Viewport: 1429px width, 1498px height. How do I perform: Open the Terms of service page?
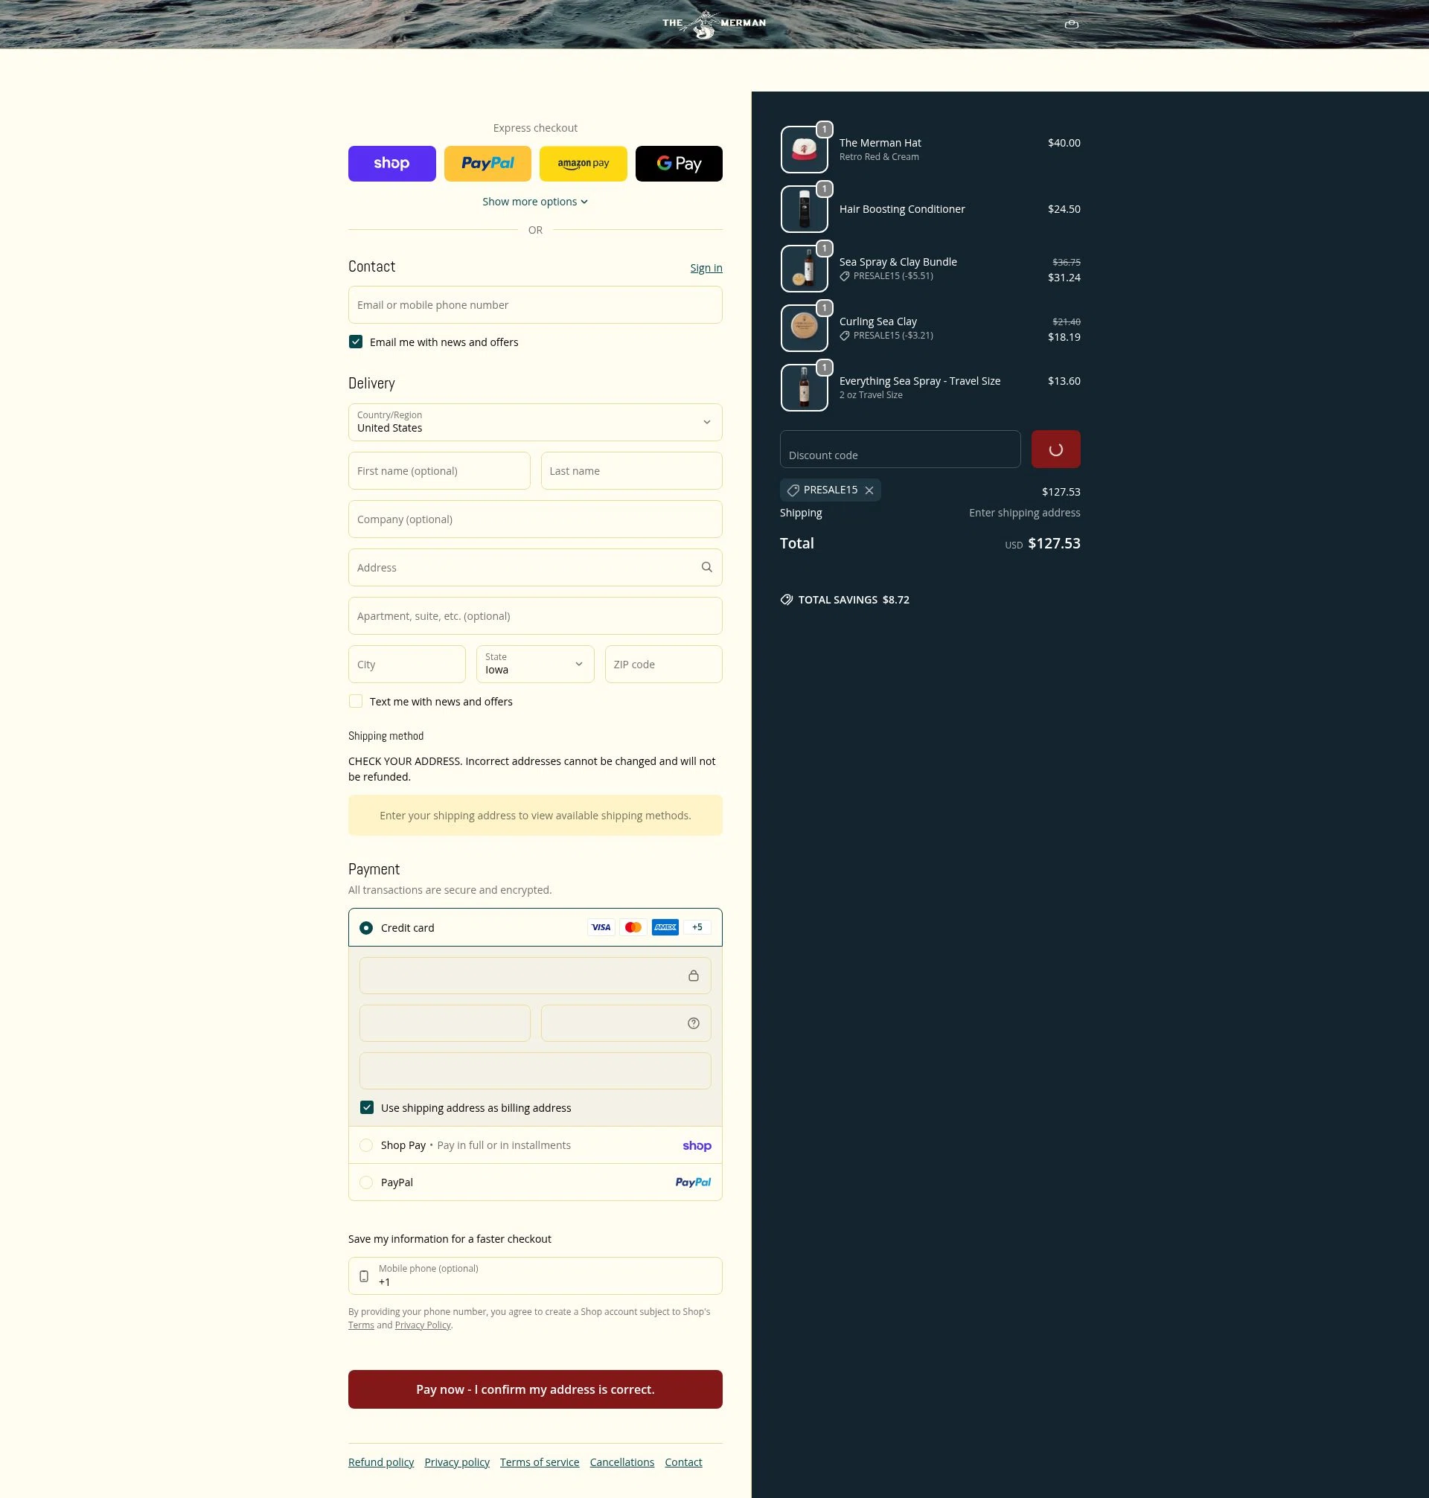[540, 1462]
